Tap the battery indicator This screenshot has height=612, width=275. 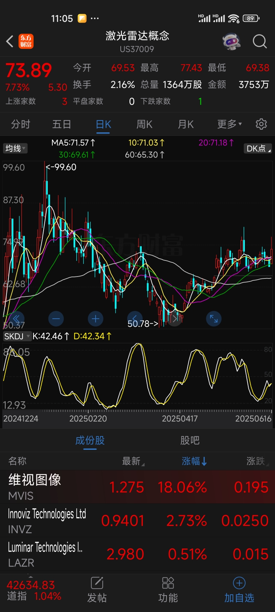tap(251, 18)
